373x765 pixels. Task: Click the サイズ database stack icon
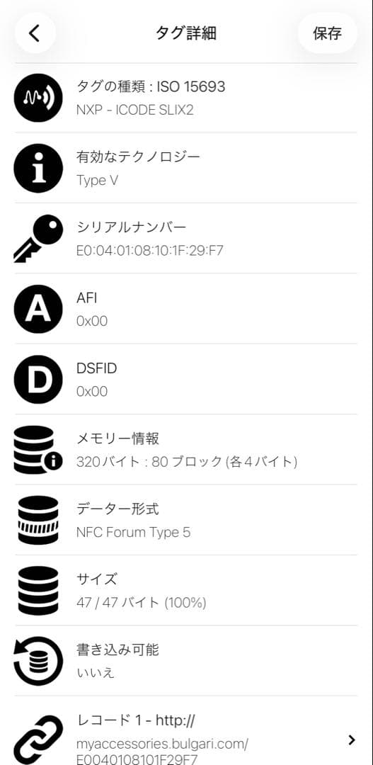point(38,590)
